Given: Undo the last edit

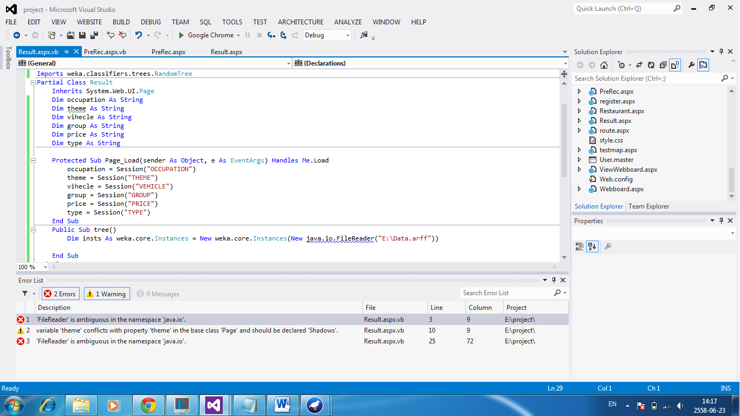Looking at the screenshot, I should (x=139, y=35).
